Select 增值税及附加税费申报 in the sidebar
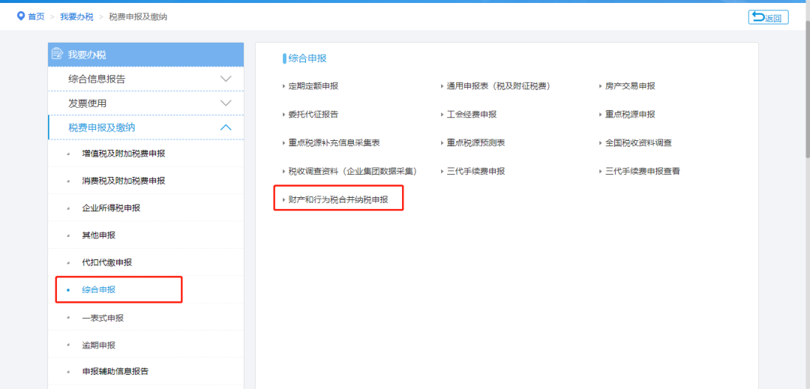Viewport: 810px width, 389px height. pos(124,153)
